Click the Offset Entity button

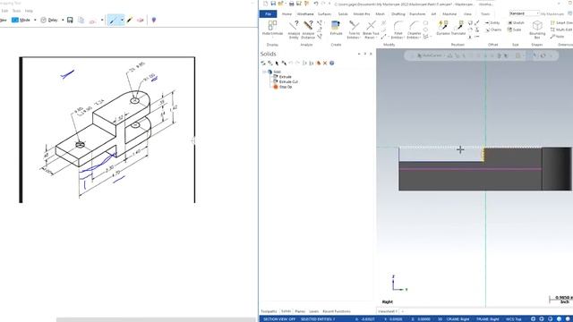pyautogui.click(x=492, y=22)
